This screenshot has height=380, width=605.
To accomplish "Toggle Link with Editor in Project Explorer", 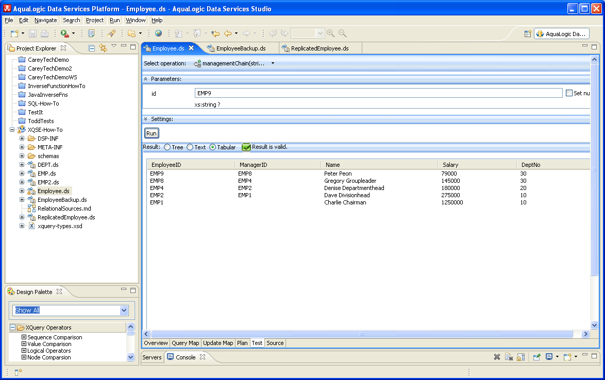I will 103,48.
